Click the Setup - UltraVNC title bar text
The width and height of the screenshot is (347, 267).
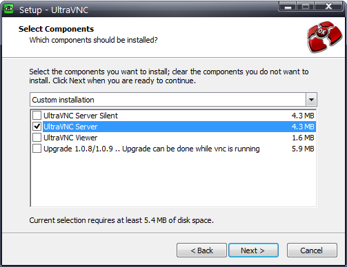pyautogui.click(x=54, y=10)
